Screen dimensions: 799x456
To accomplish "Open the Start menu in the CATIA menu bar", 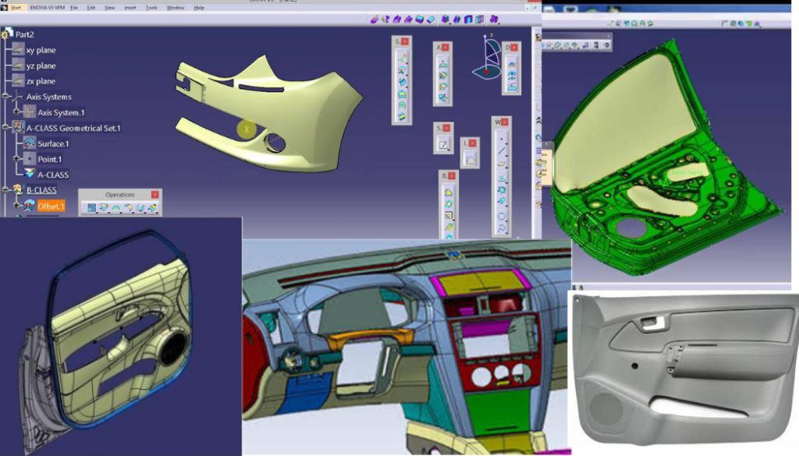I will click(x=16, y=8).
